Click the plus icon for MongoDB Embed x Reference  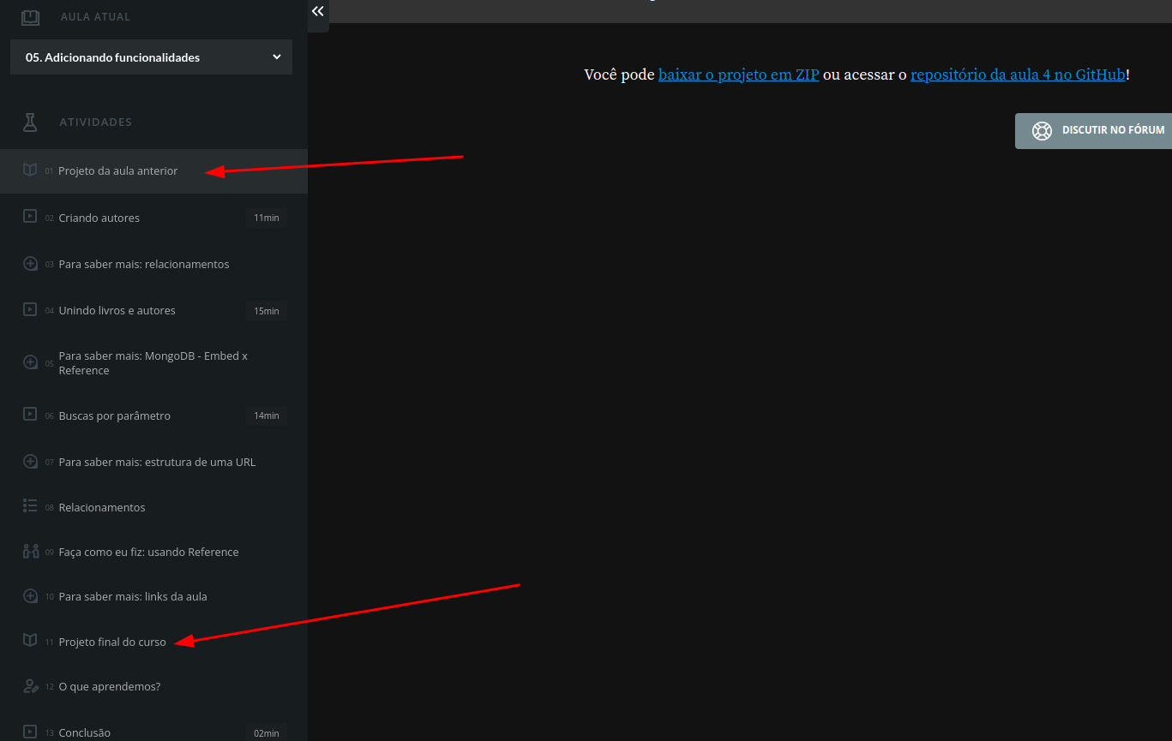click(30, 362)
